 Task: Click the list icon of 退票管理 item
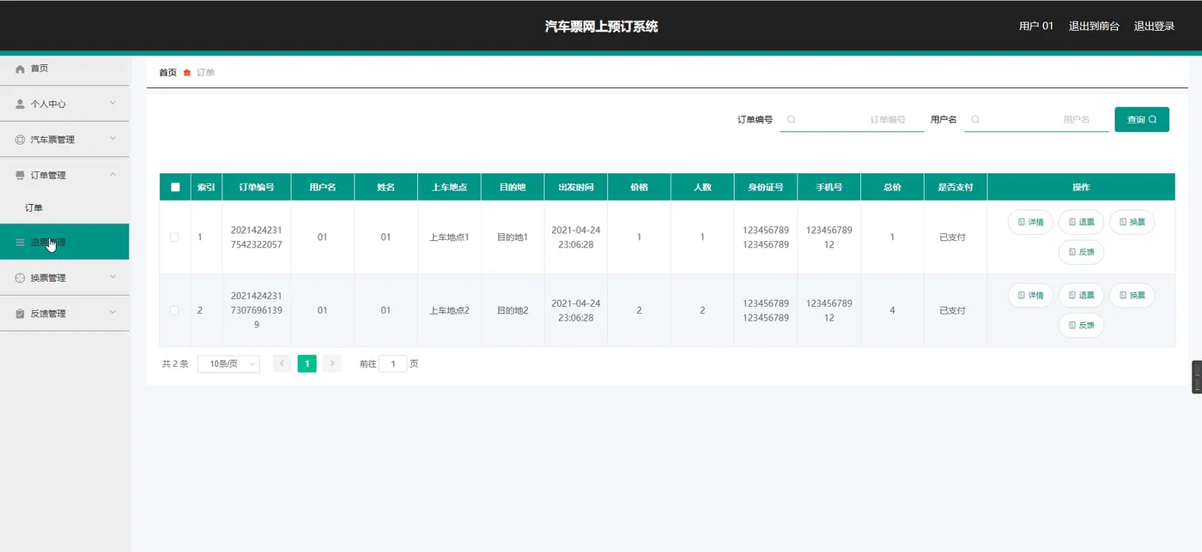21,243
